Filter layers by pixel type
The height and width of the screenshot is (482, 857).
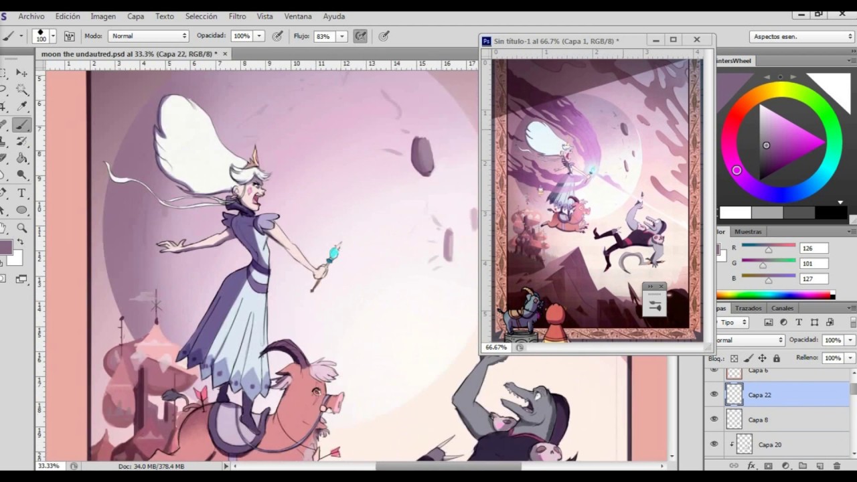769,322
